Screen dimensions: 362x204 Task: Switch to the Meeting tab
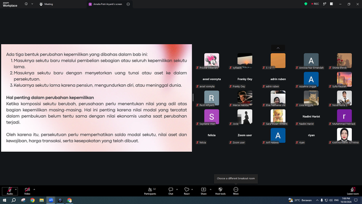46,4
